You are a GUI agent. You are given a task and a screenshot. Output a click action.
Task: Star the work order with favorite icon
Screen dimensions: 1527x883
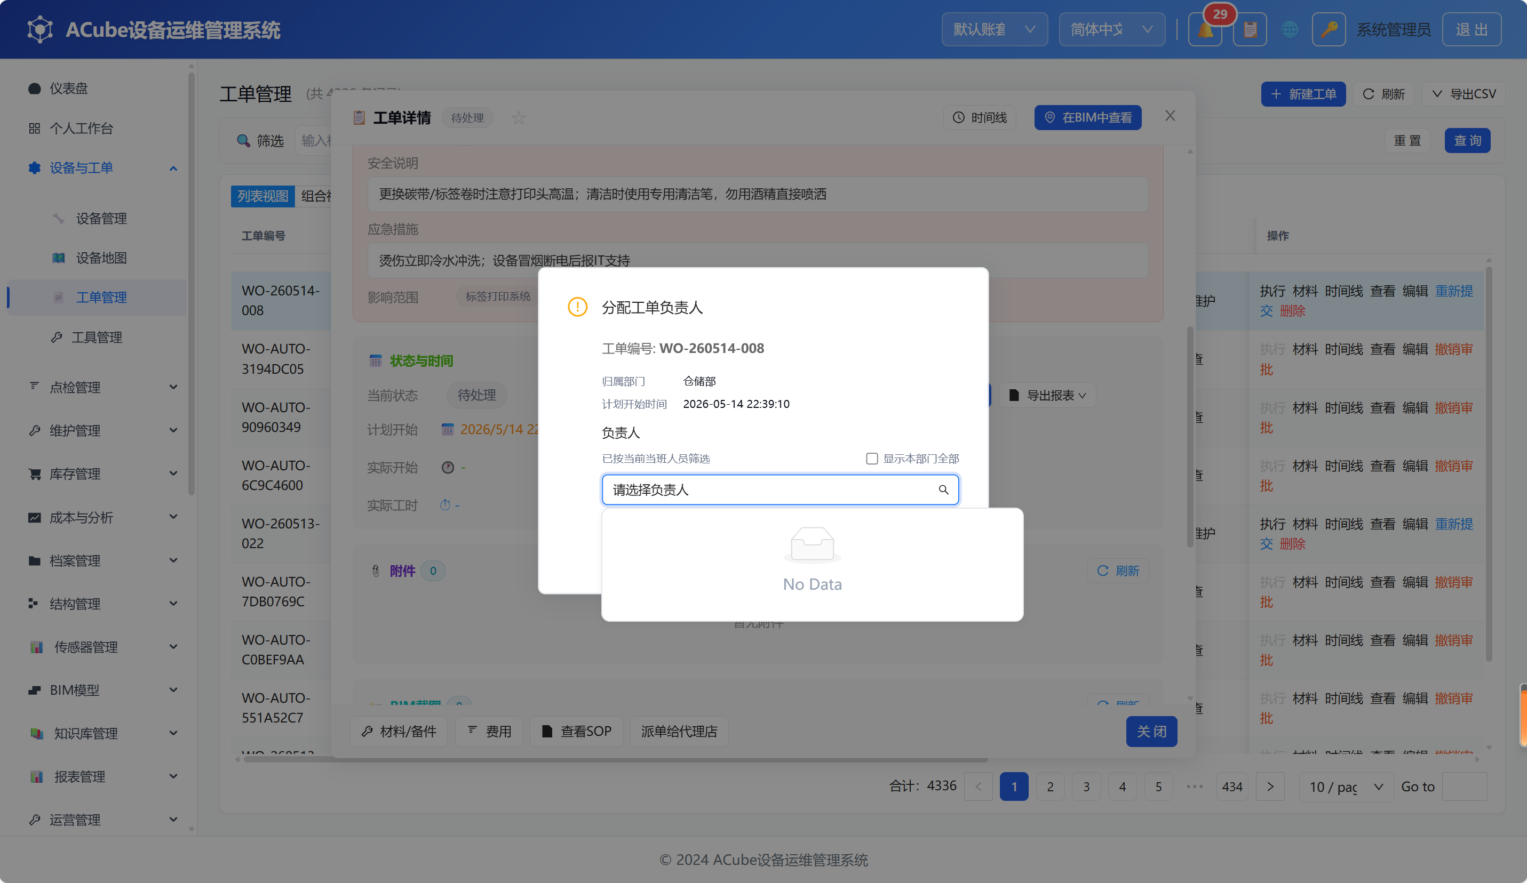click(x=518, y=117)
